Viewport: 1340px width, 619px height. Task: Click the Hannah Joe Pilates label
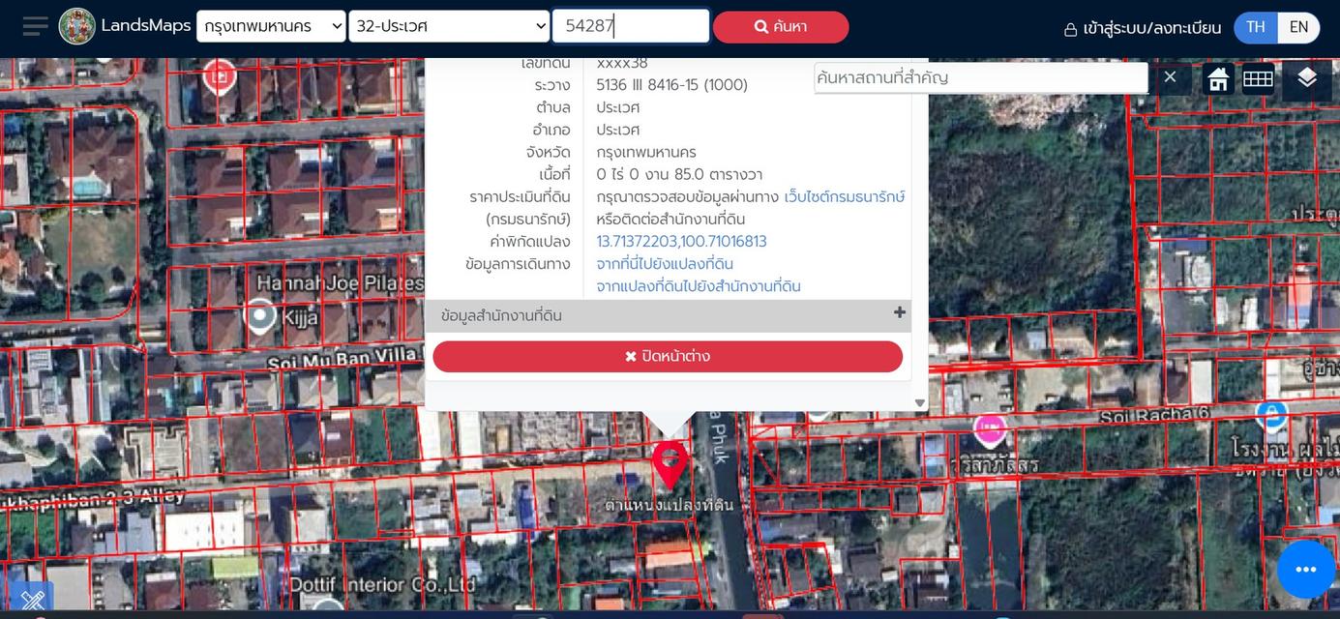340,283
